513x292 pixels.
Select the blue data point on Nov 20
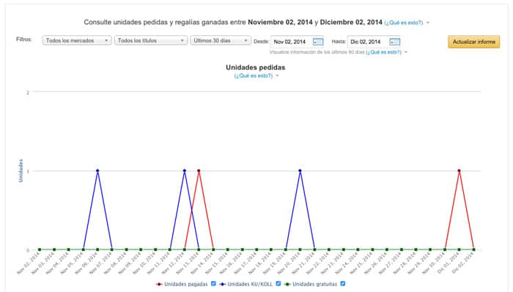(300, 171)
